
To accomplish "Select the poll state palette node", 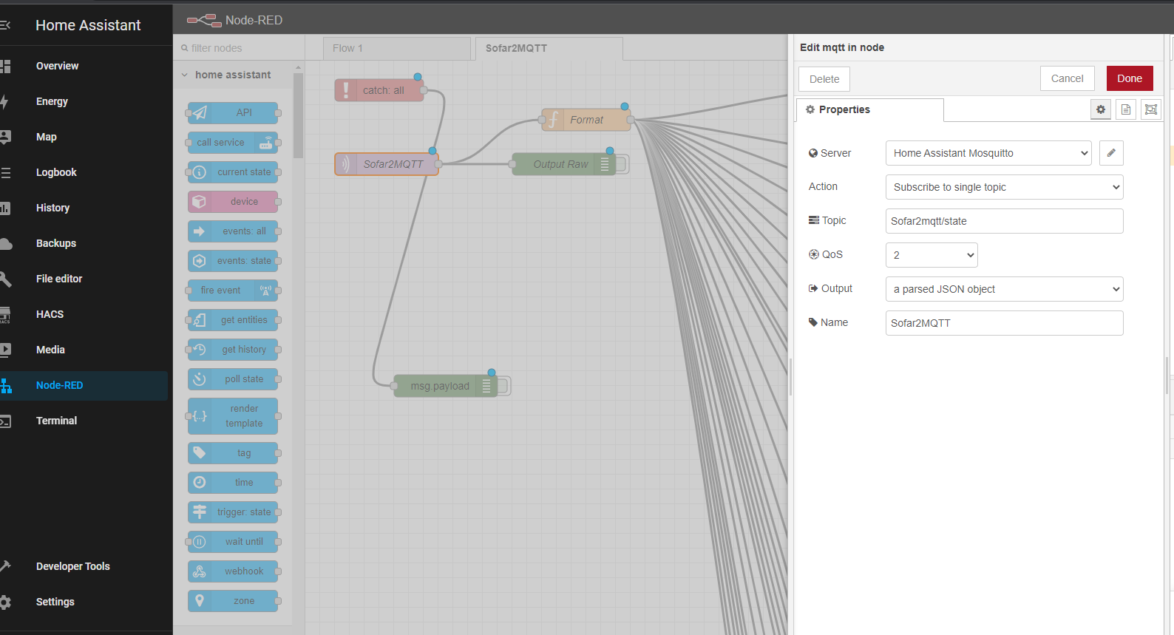I will point(233,379).
